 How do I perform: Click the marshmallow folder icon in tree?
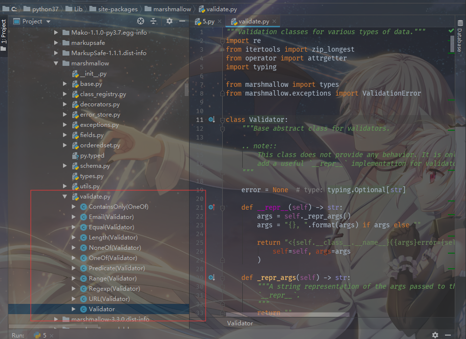click(x=66, y=63)
